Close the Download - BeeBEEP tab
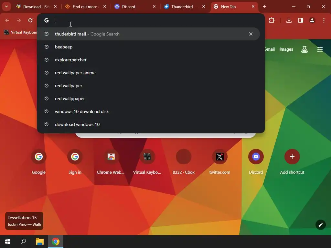331x248 pixels. point(55,7)
